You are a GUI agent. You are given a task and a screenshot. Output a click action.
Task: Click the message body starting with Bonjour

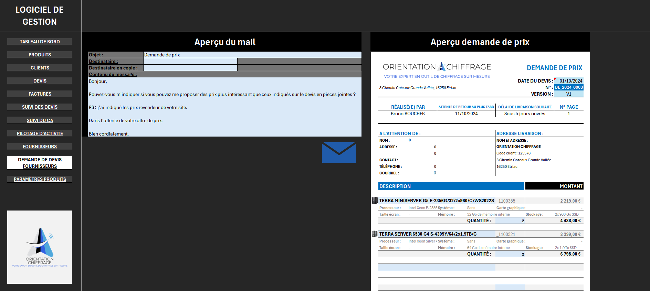(x=225, y=107)
